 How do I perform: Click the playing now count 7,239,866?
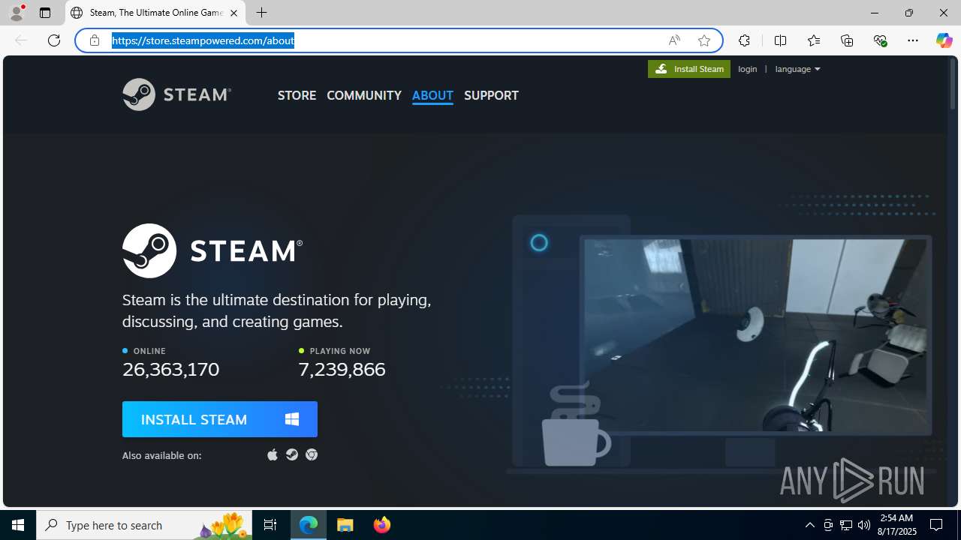[342, 369]
